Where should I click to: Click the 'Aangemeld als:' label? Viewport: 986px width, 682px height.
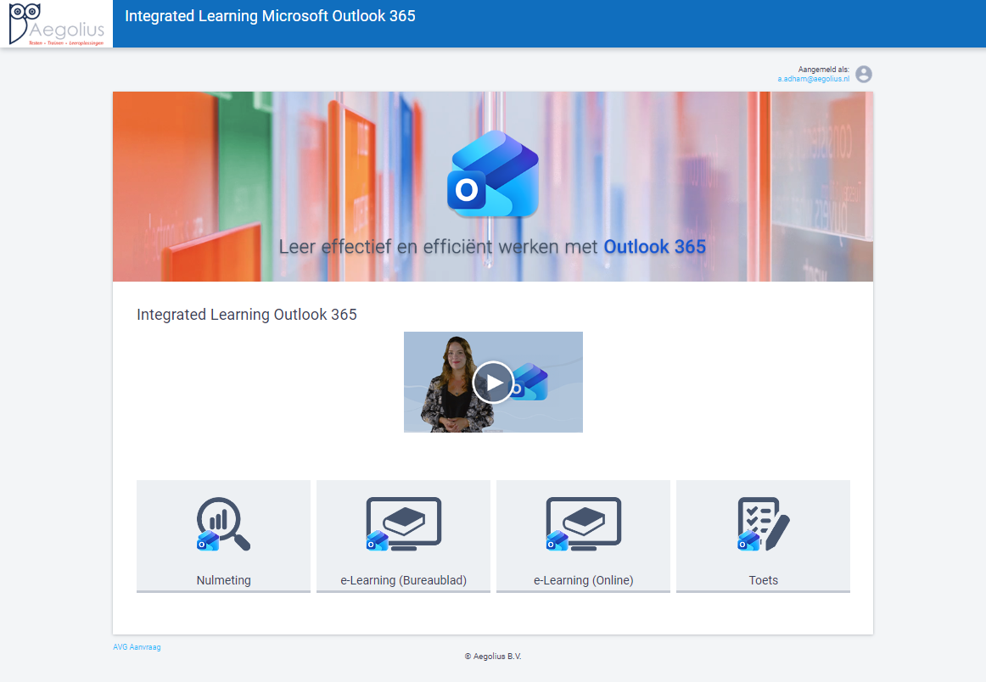[x=823, y=69]
